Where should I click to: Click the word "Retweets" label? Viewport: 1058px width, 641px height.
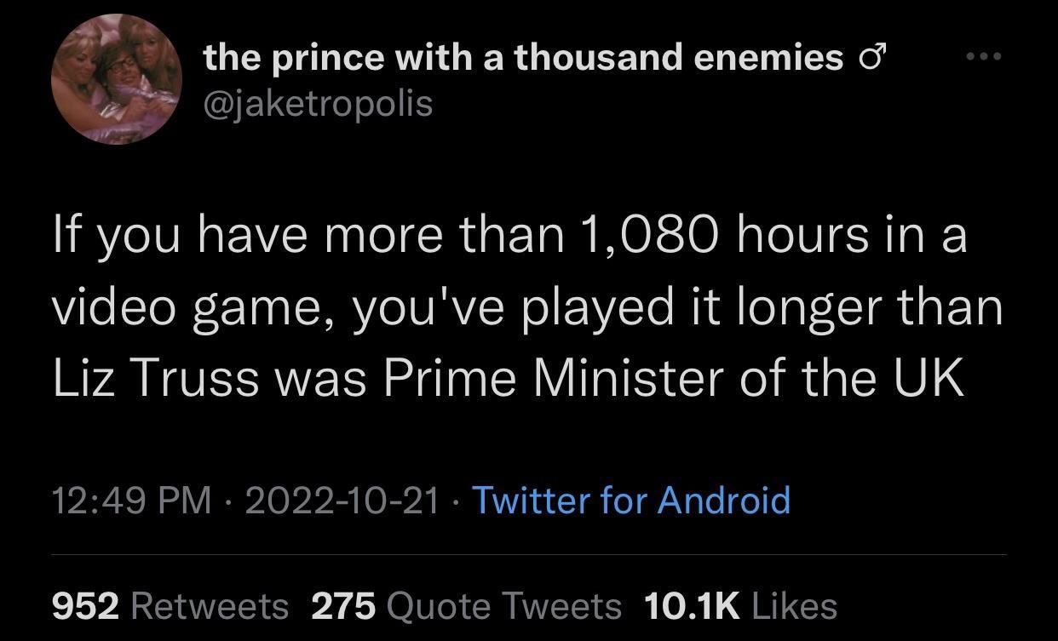click(210, 606)
